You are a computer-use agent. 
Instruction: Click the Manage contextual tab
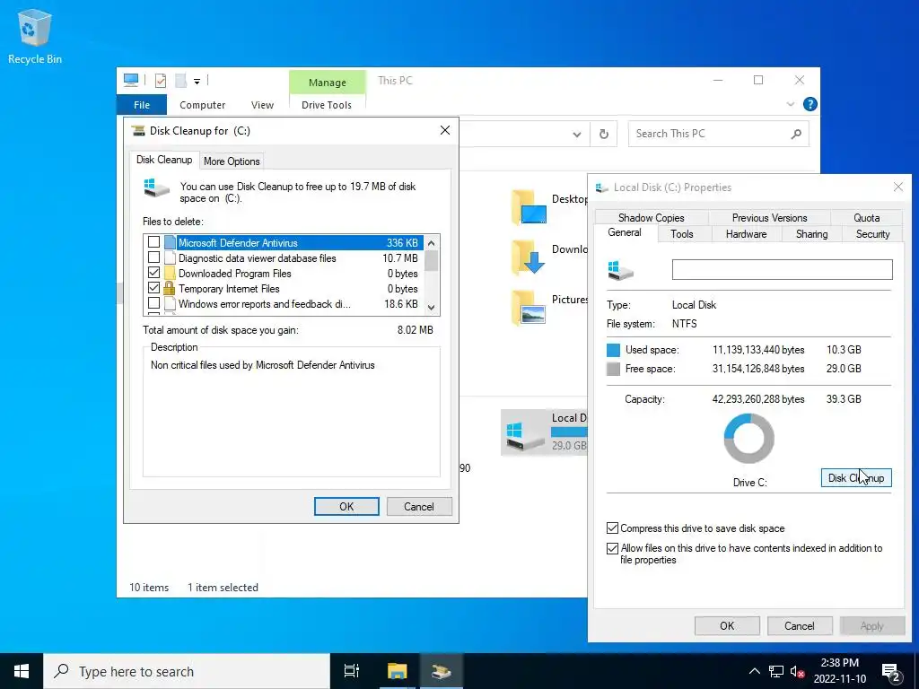point(327,83)
